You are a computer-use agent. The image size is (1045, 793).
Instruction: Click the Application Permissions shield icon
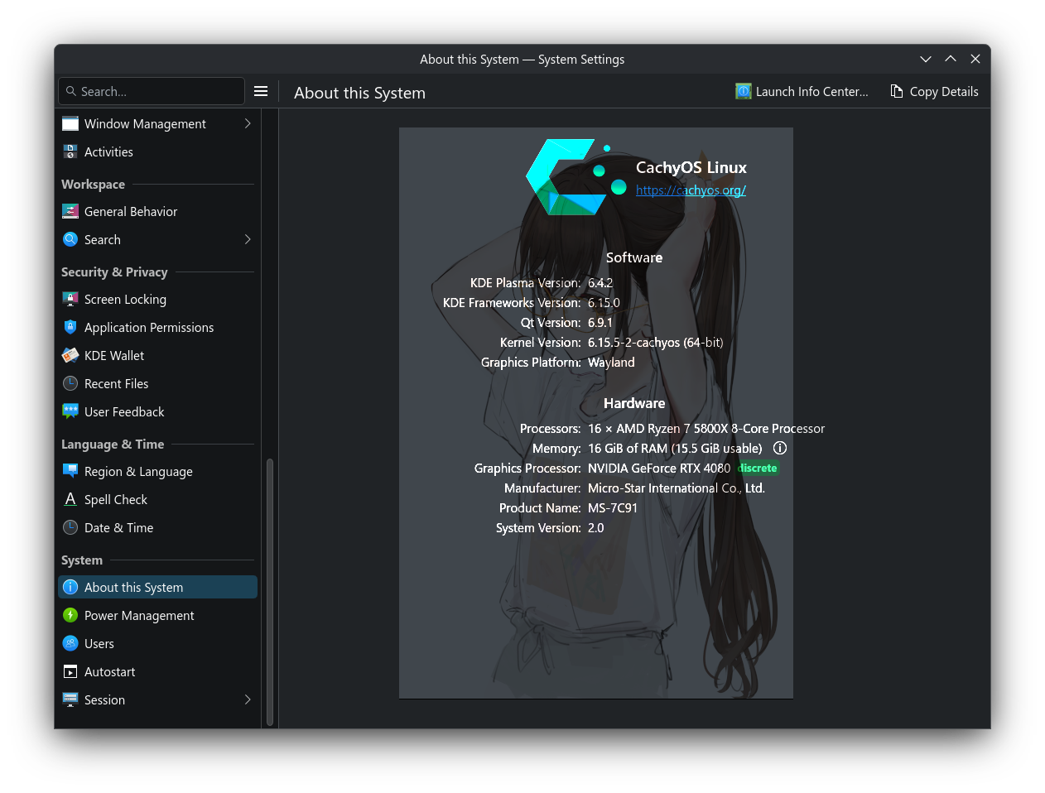[70, 327]
